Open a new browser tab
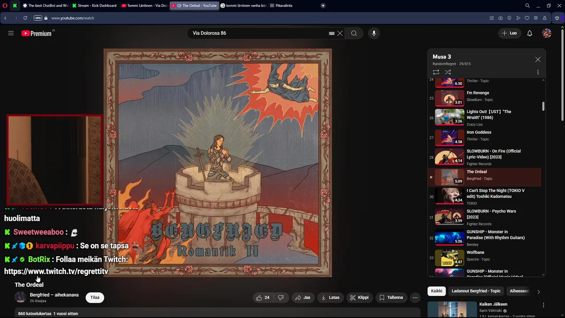Image resolution: width=565 pixels, height=318 pixels. point(323,6)
